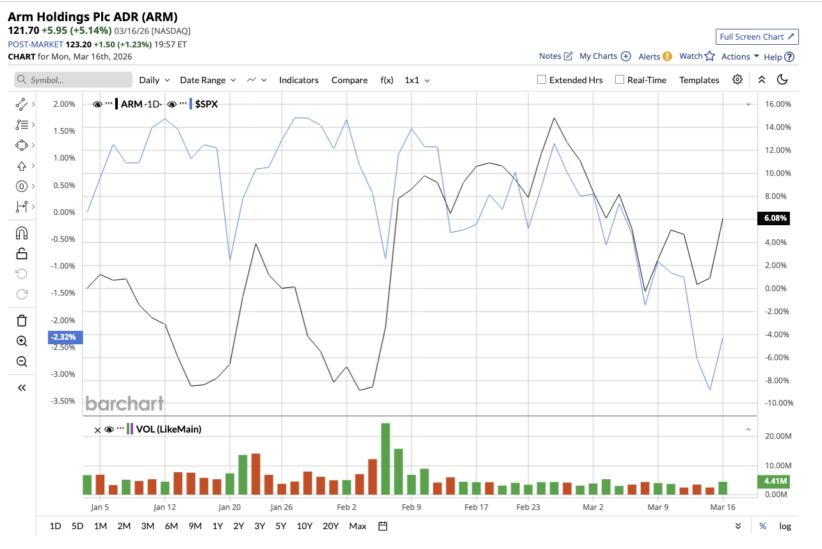Focus the Symbol search field
Screen dimensions: 822x549
tap(73, 80)
